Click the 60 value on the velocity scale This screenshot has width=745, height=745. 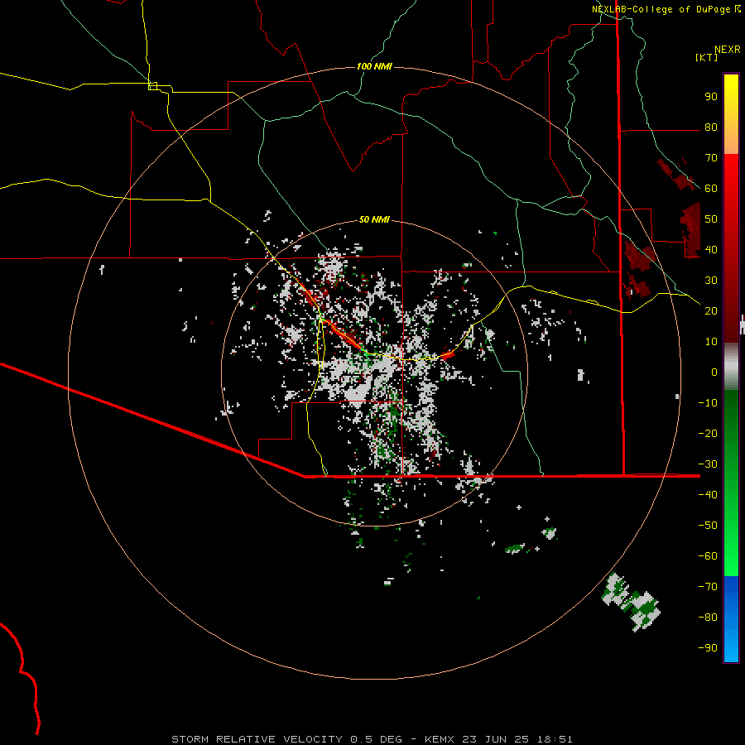click(x=711, y=188)
